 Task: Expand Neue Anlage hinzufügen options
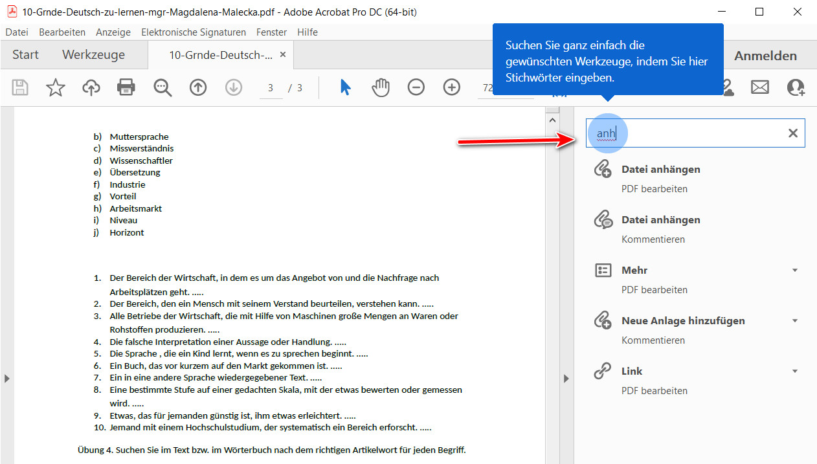(795, 321)
